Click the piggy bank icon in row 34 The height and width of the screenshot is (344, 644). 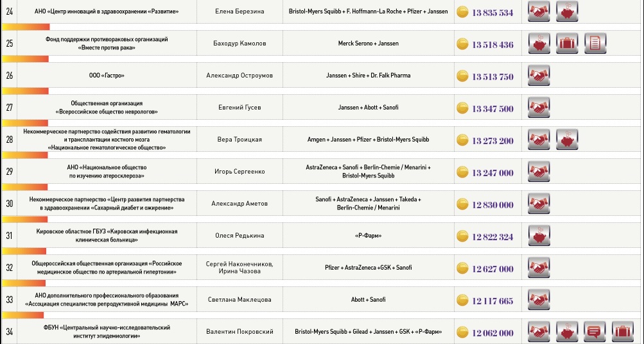click(566, 332)
